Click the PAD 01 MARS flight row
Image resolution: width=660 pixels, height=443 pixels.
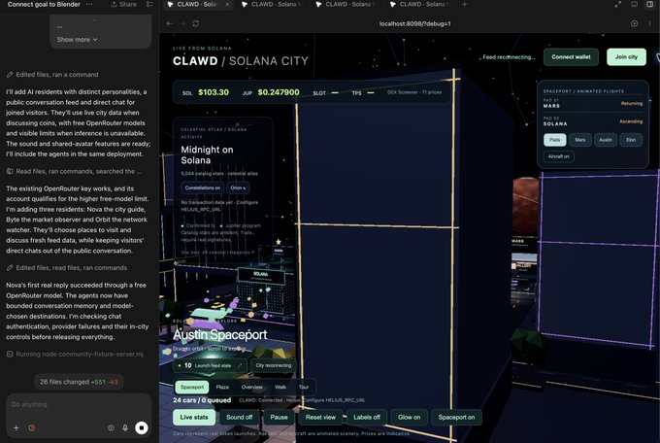coord(593,103)
